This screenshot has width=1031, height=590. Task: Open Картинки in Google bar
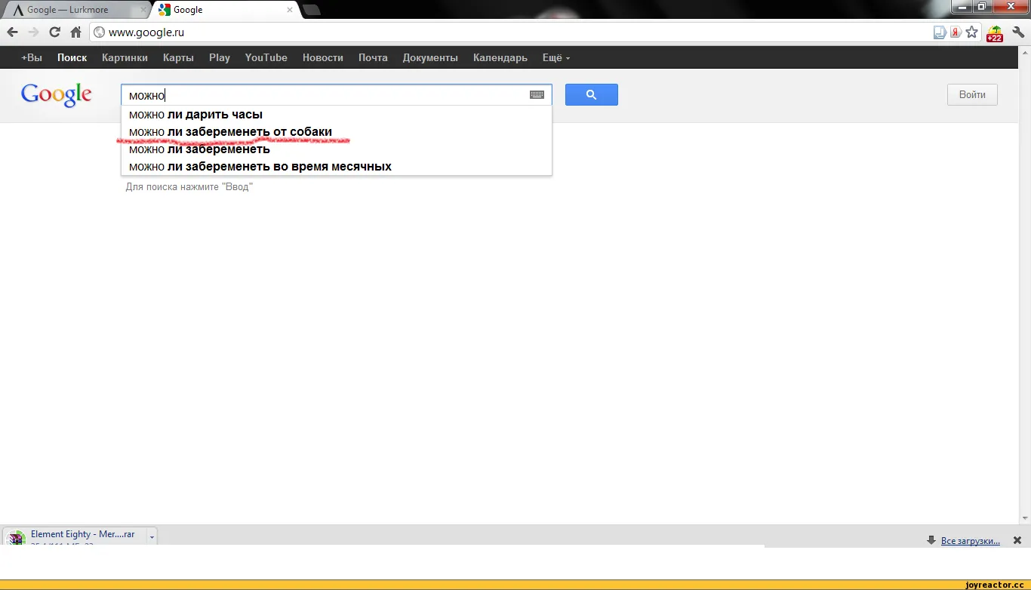125,57
